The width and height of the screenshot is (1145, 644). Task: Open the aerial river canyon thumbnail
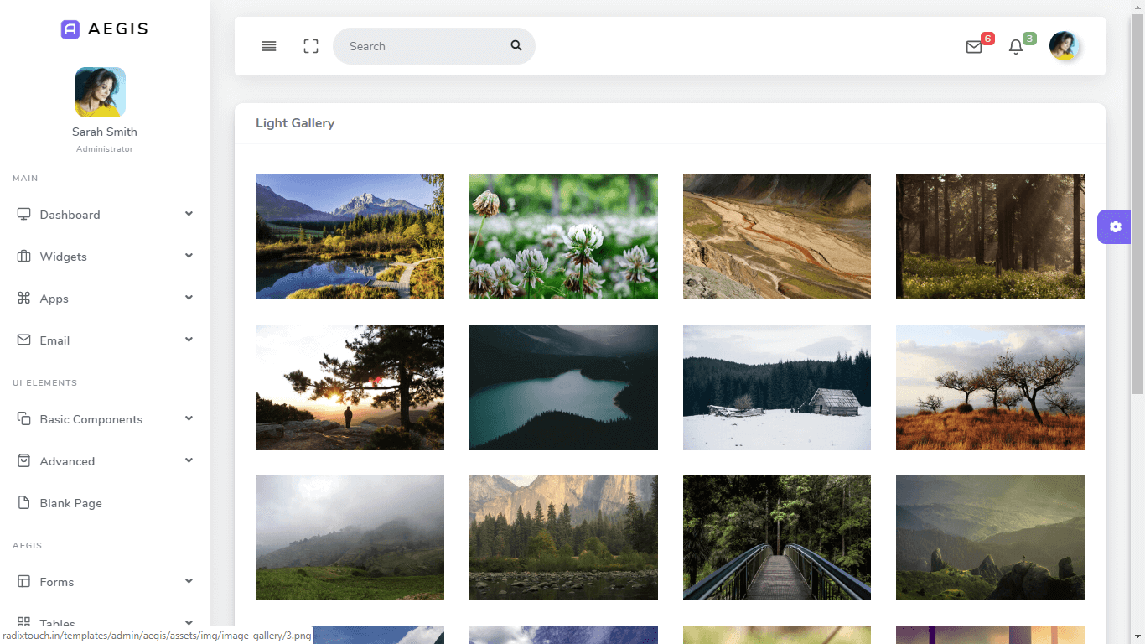pos(777,236)
